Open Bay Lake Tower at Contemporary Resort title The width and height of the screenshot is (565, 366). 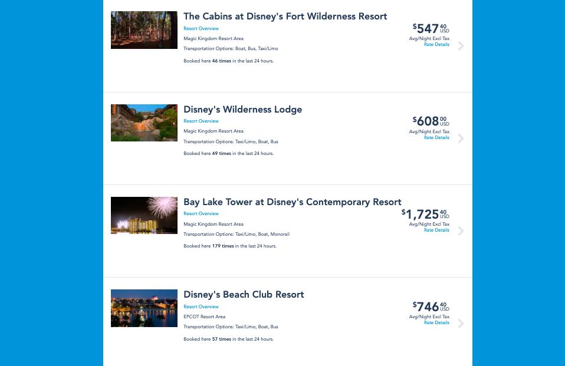(x=292, y=202)
